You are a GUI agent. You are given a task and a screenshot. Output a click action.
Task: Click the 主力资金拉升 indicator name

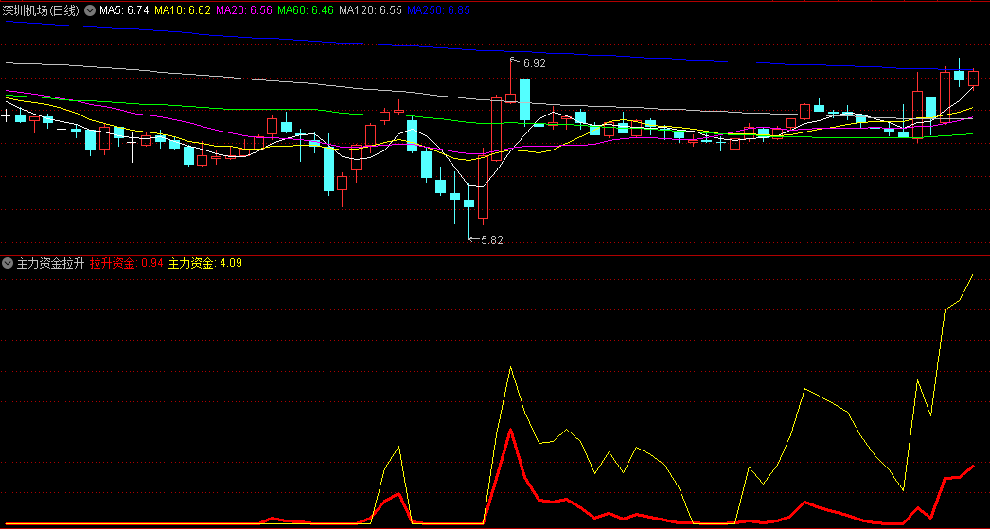[x=50, y=263]
